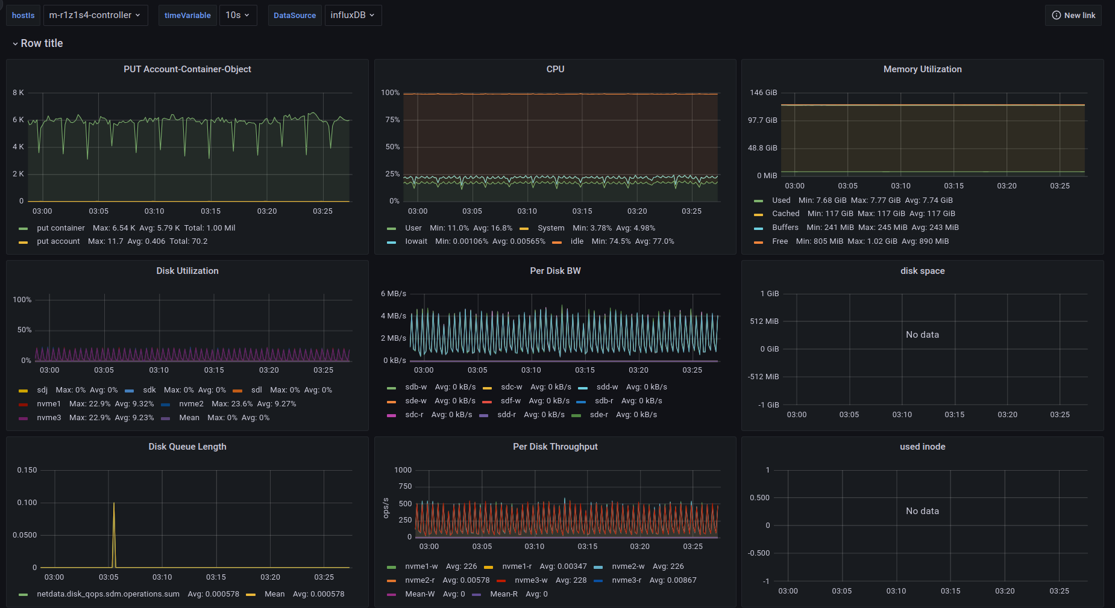Click the CPU panel title

555,69
